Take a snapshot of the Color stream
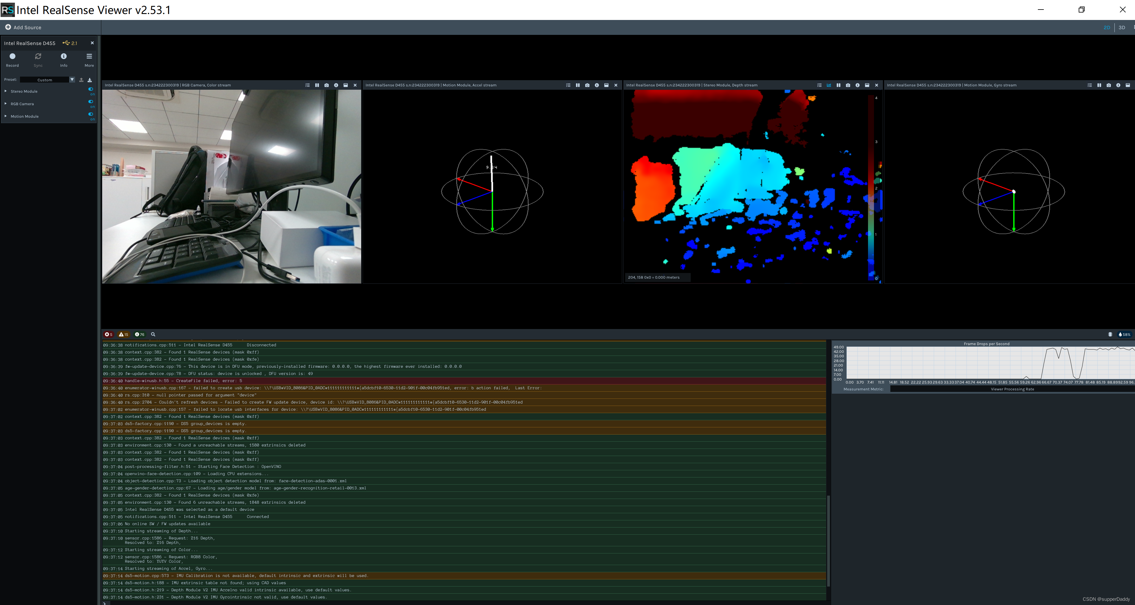This screenshot has width=1135, height=605. point(326,85)
